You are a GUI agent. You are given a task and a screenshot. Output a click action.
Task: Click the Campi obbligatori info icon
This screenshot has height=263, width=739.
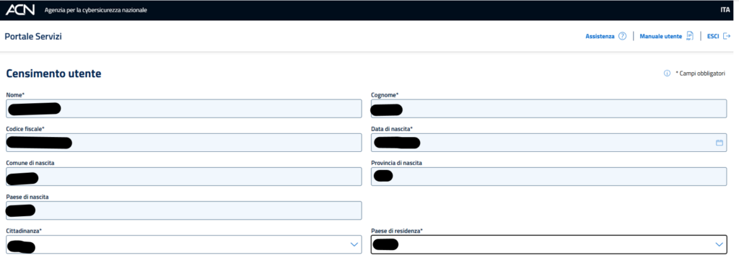point(667,73)
